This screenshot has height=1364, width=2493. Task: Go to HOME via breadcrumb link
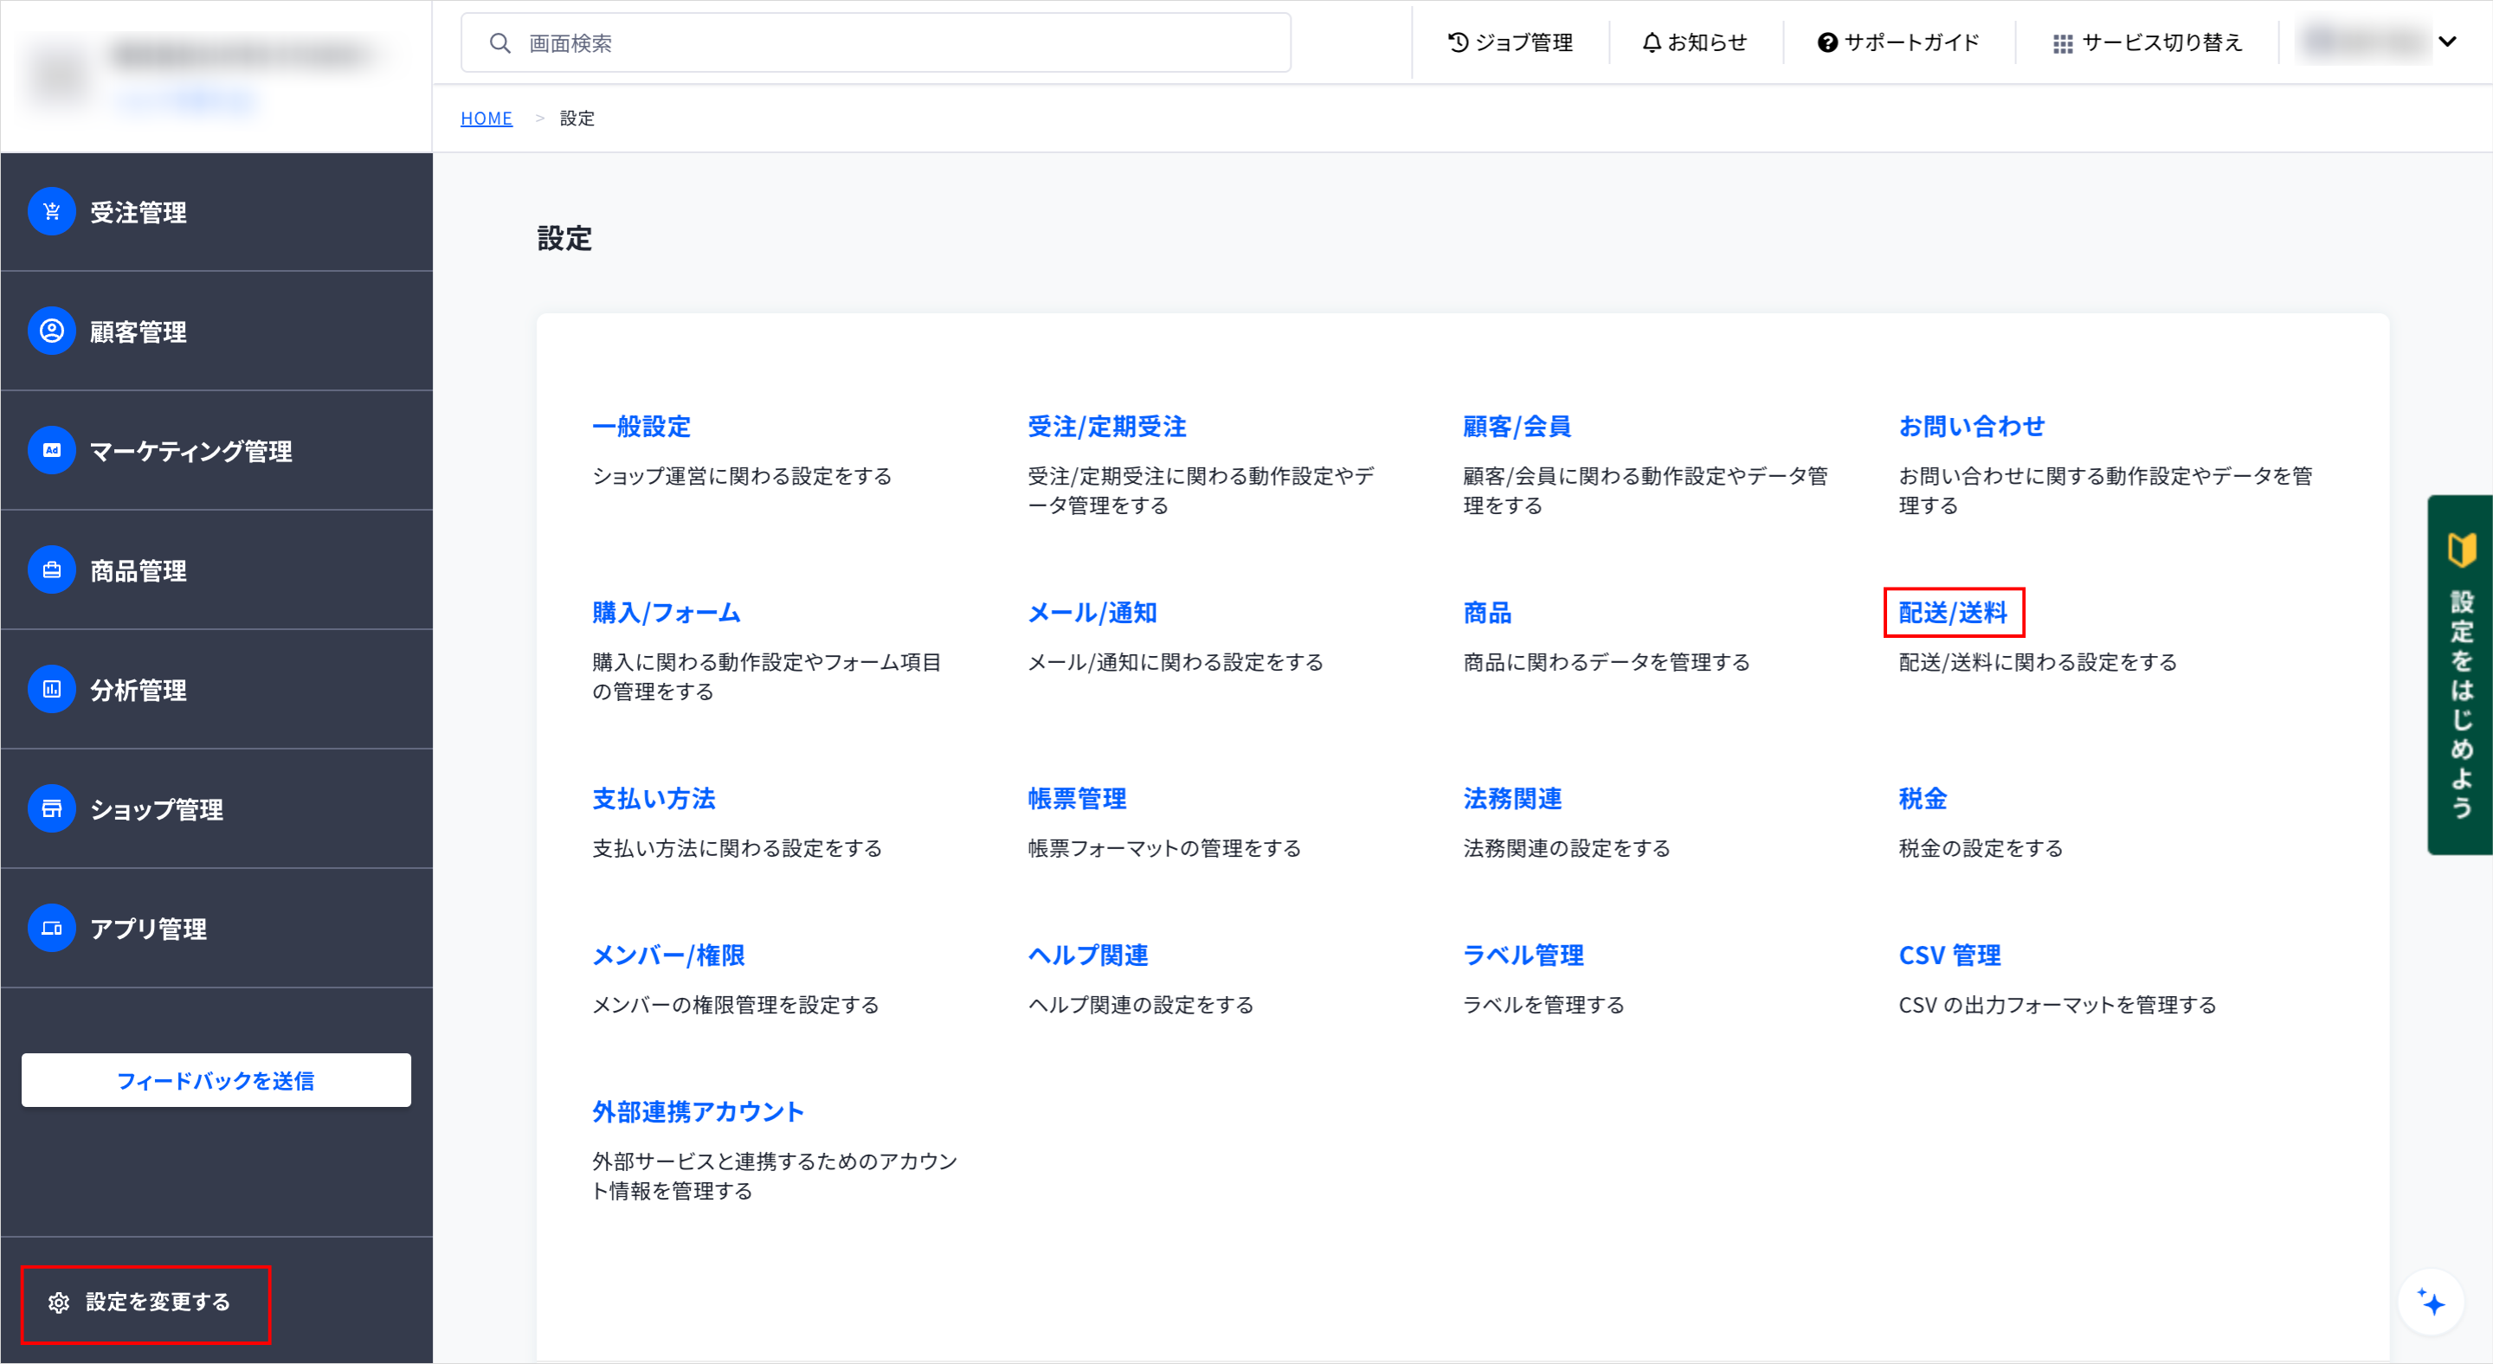[486, 118]
